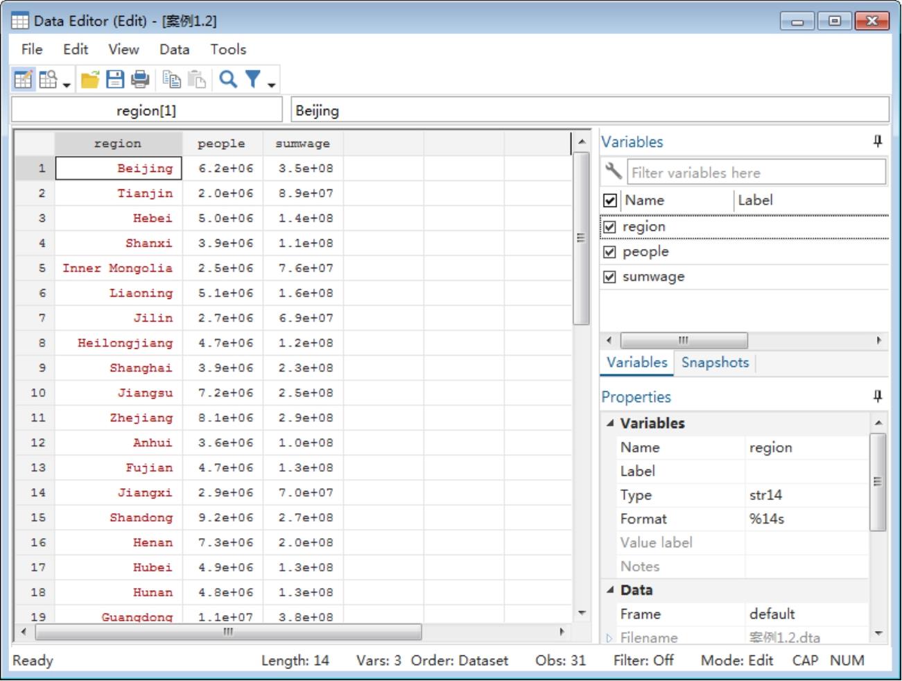Click the Paste clipboard icon
Image resolution: width=902 pixels, height=681 pixels.
[x=197, y=80]
